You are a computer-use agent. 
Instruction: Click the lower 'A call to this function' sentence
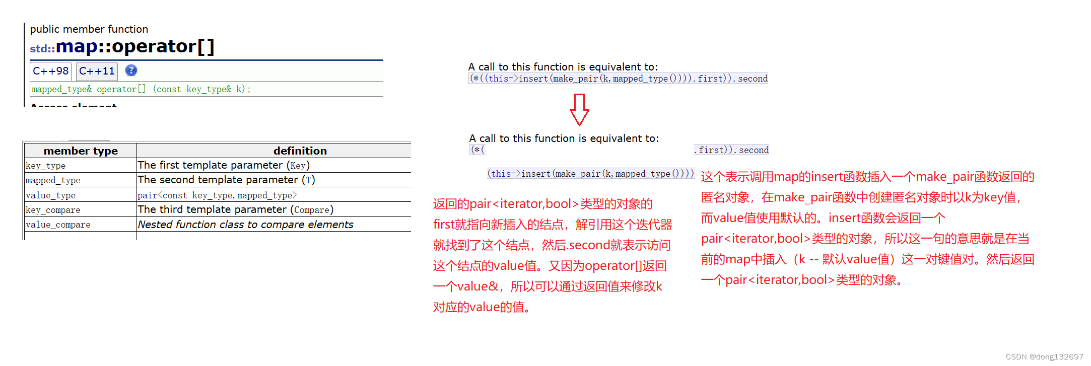pyautogui.click(x=564, y=138)
